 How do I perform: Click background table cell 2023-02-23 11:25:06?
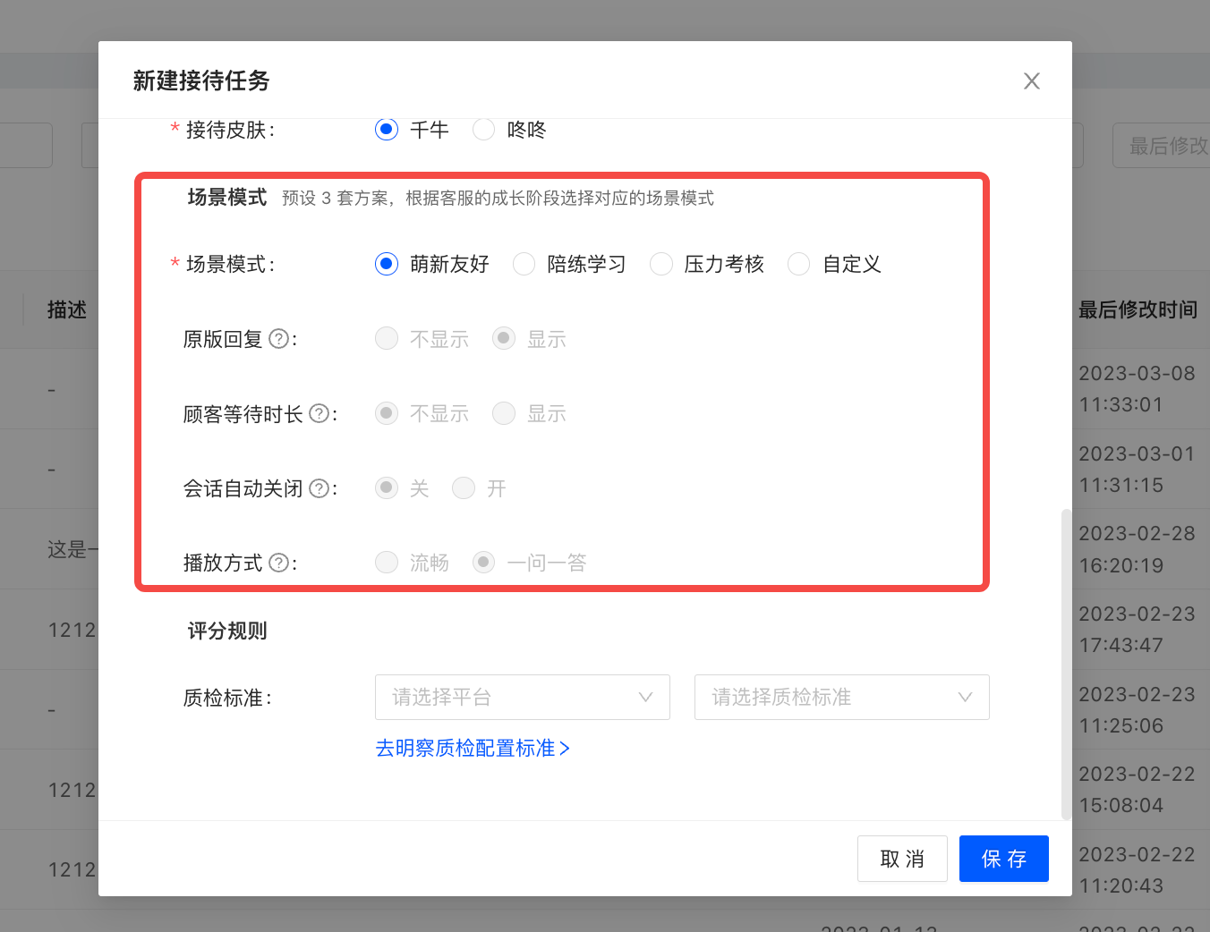point(1137,710)
